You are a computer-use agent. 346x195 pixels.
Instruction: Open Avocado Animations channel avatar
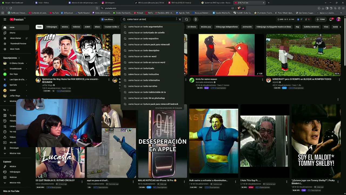coord(192,80)
